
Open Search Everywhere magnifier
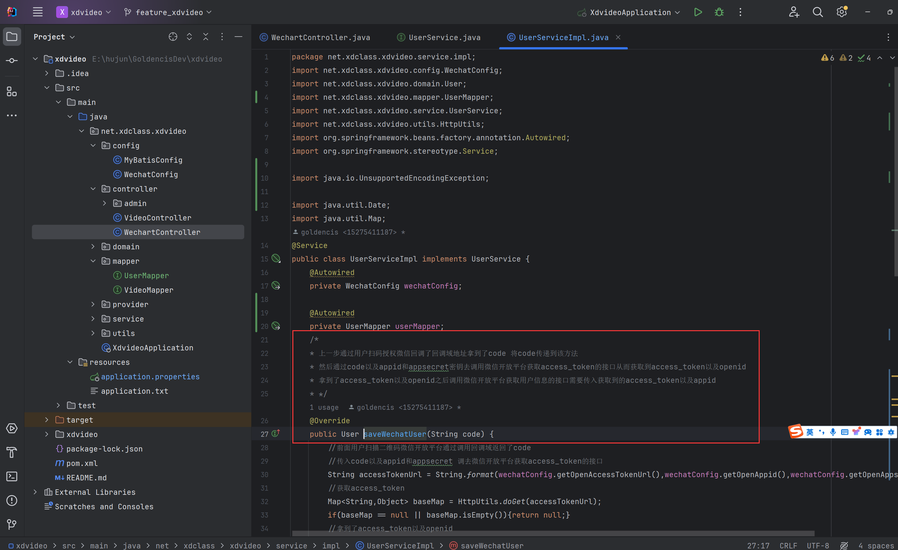tap(818, 12)
